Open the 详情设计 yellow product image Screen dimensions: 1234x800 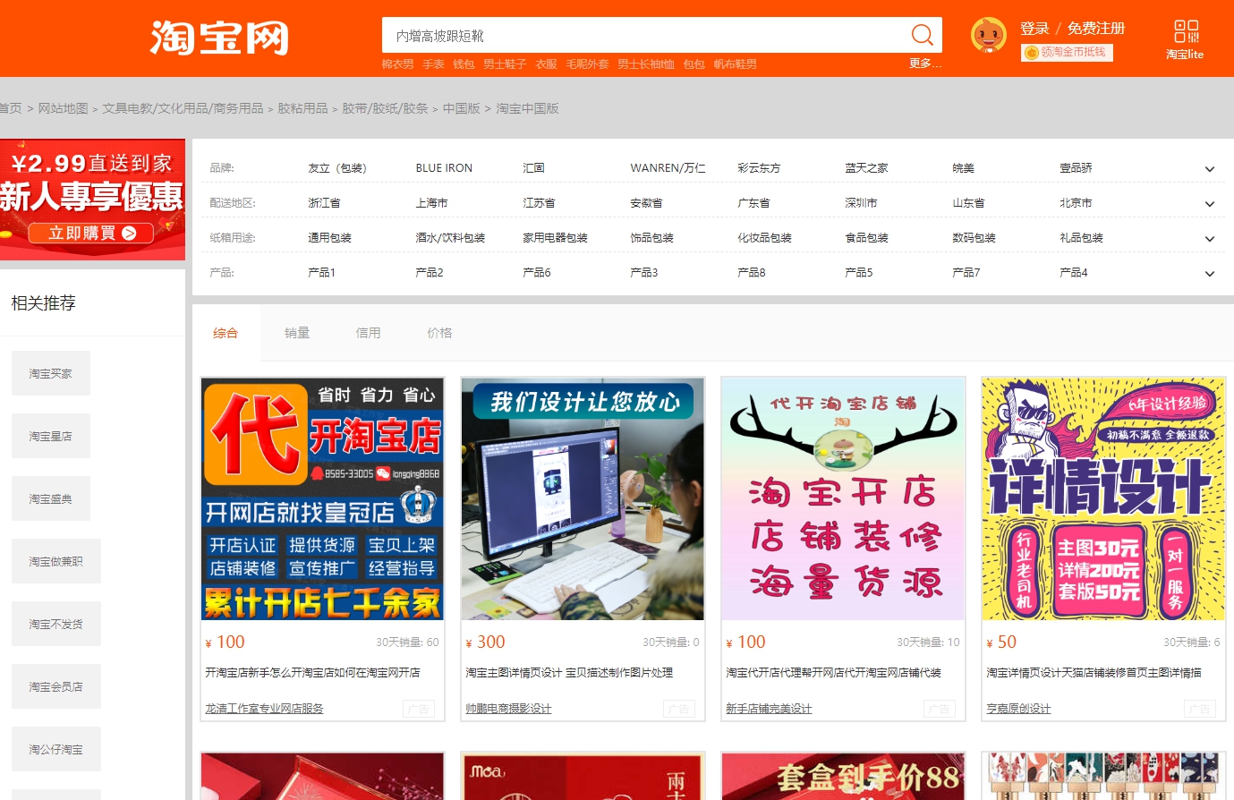1102,498
